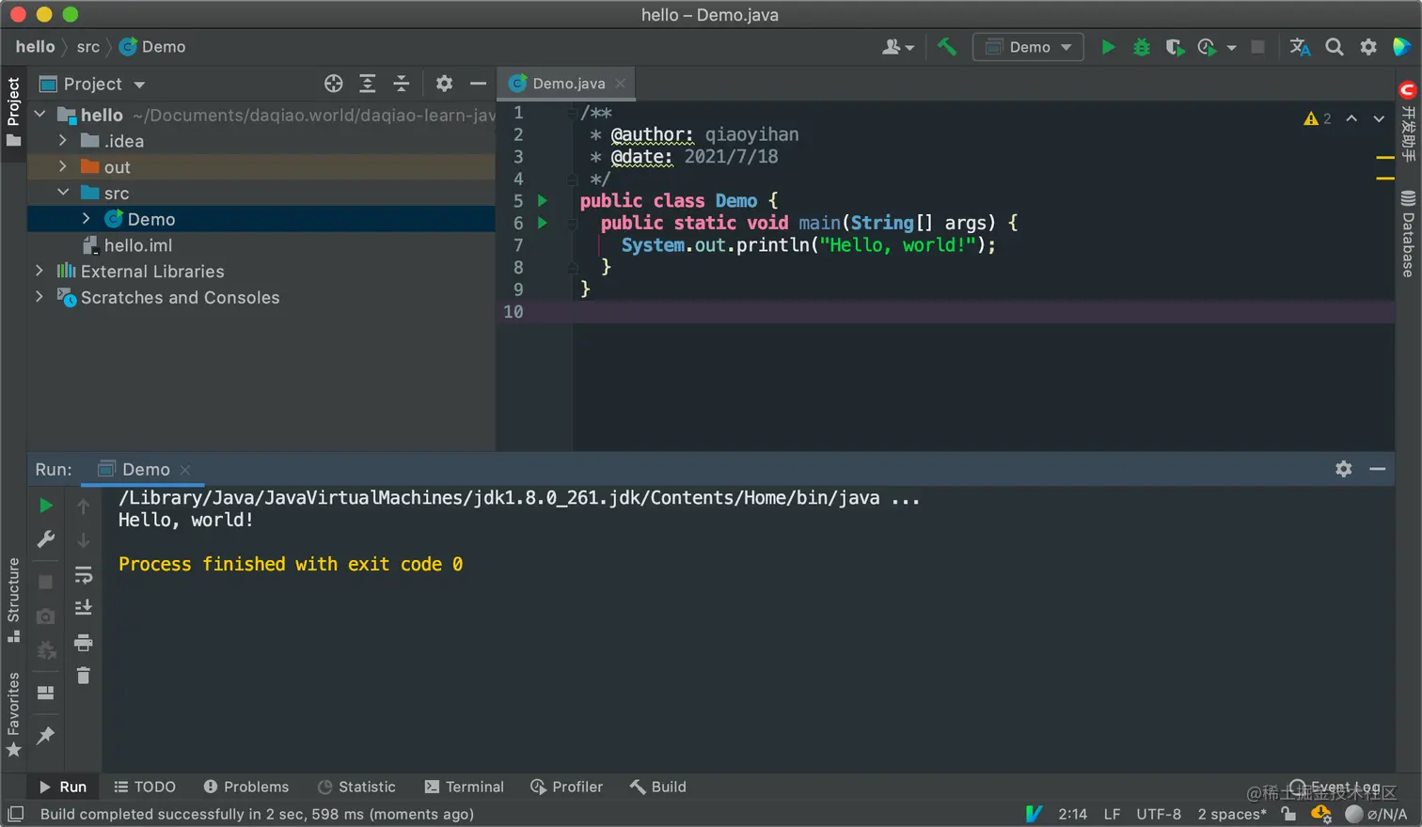
Task: Expand the out folder in tree
Action: pyautogui.click(x=63, y=167)
